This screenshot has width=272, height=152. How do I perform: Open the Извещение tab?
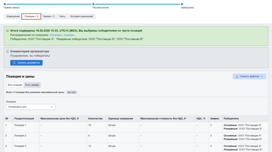(x=13, y=16)
